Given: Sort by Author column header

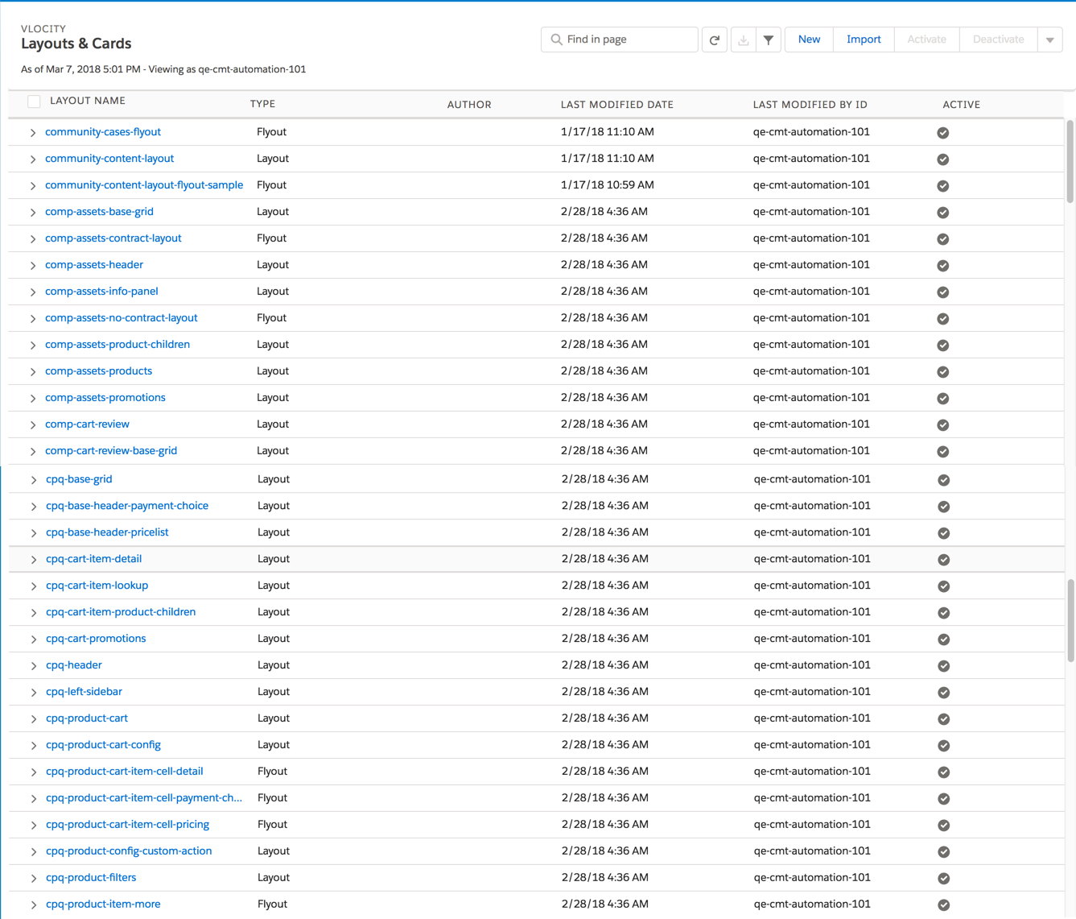Looking at the screenshot, I should [x=469, y=105].
